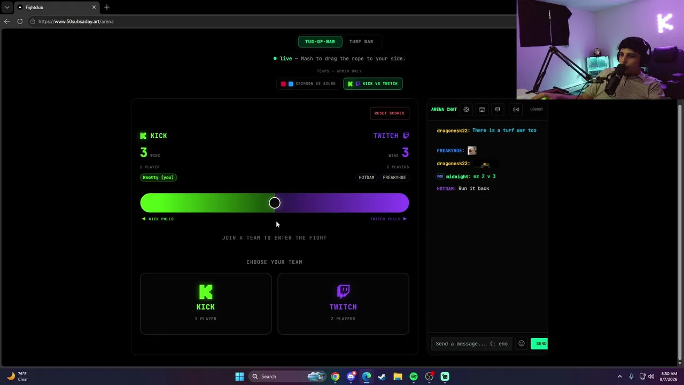Open Google Chrome from the taskbar
684x385 pixels.
(335, 376)
